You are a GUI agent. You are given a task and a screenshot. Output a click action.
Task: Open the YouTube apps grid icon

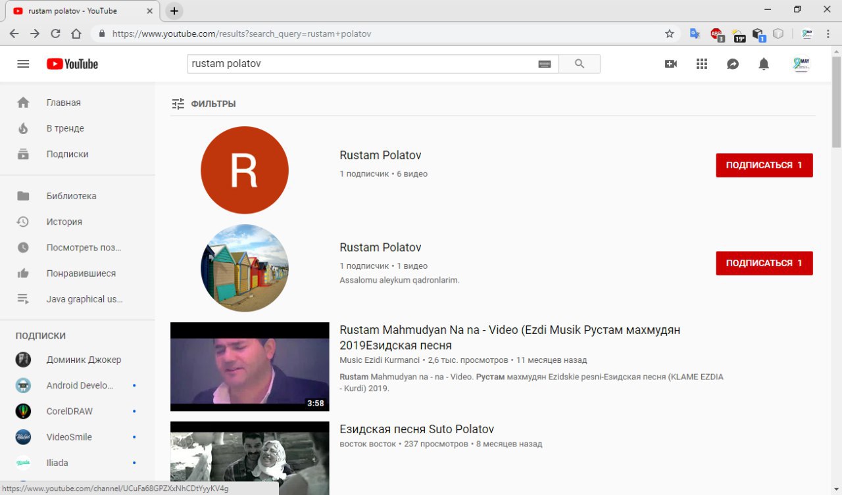pyautogui.click(x=702, y=64)
